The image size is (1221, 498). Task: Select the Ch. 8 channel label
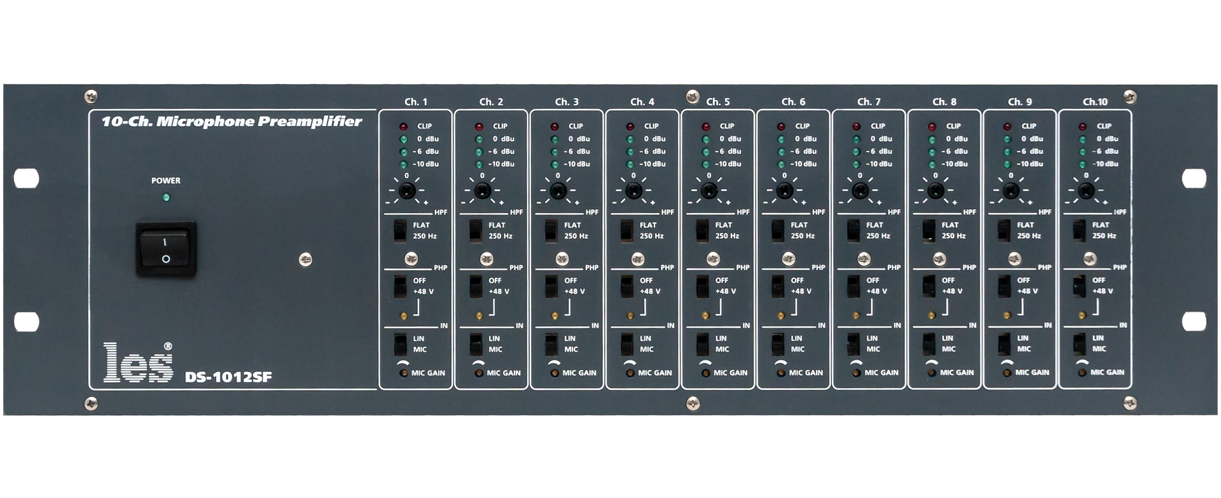tap(944, 102)
